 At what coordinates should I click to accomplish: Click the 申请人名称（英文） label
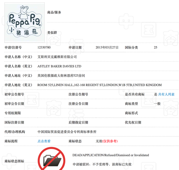pos(18,66)
